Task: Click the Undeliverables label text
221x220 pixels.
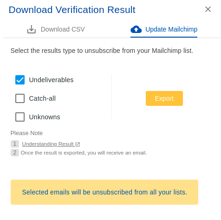Action: tap(51, 80)
